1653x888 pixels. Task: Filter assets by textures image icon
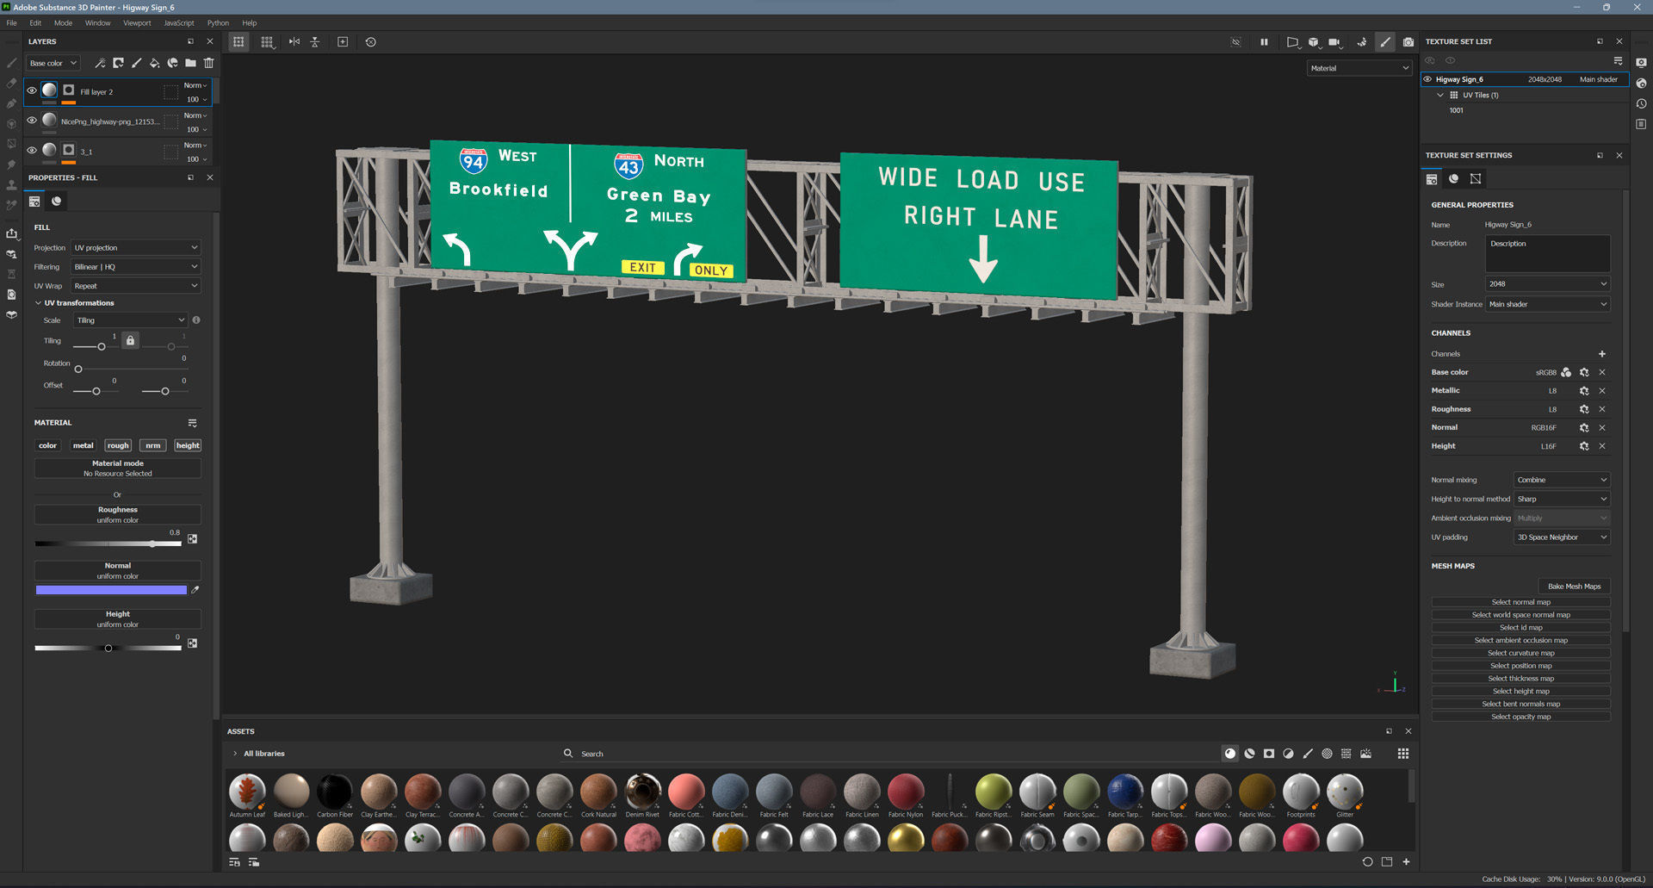point(1365,754)
